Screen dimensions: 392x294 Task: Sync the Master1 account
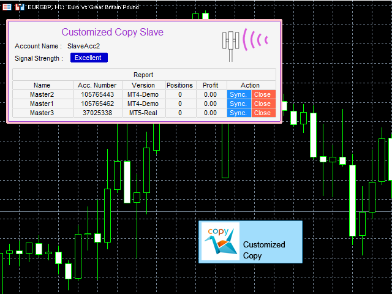[239, 104]
